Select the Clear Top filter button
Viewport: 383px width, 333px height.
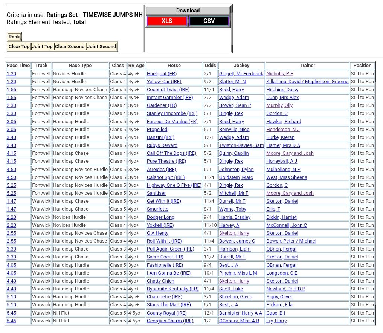19,47
